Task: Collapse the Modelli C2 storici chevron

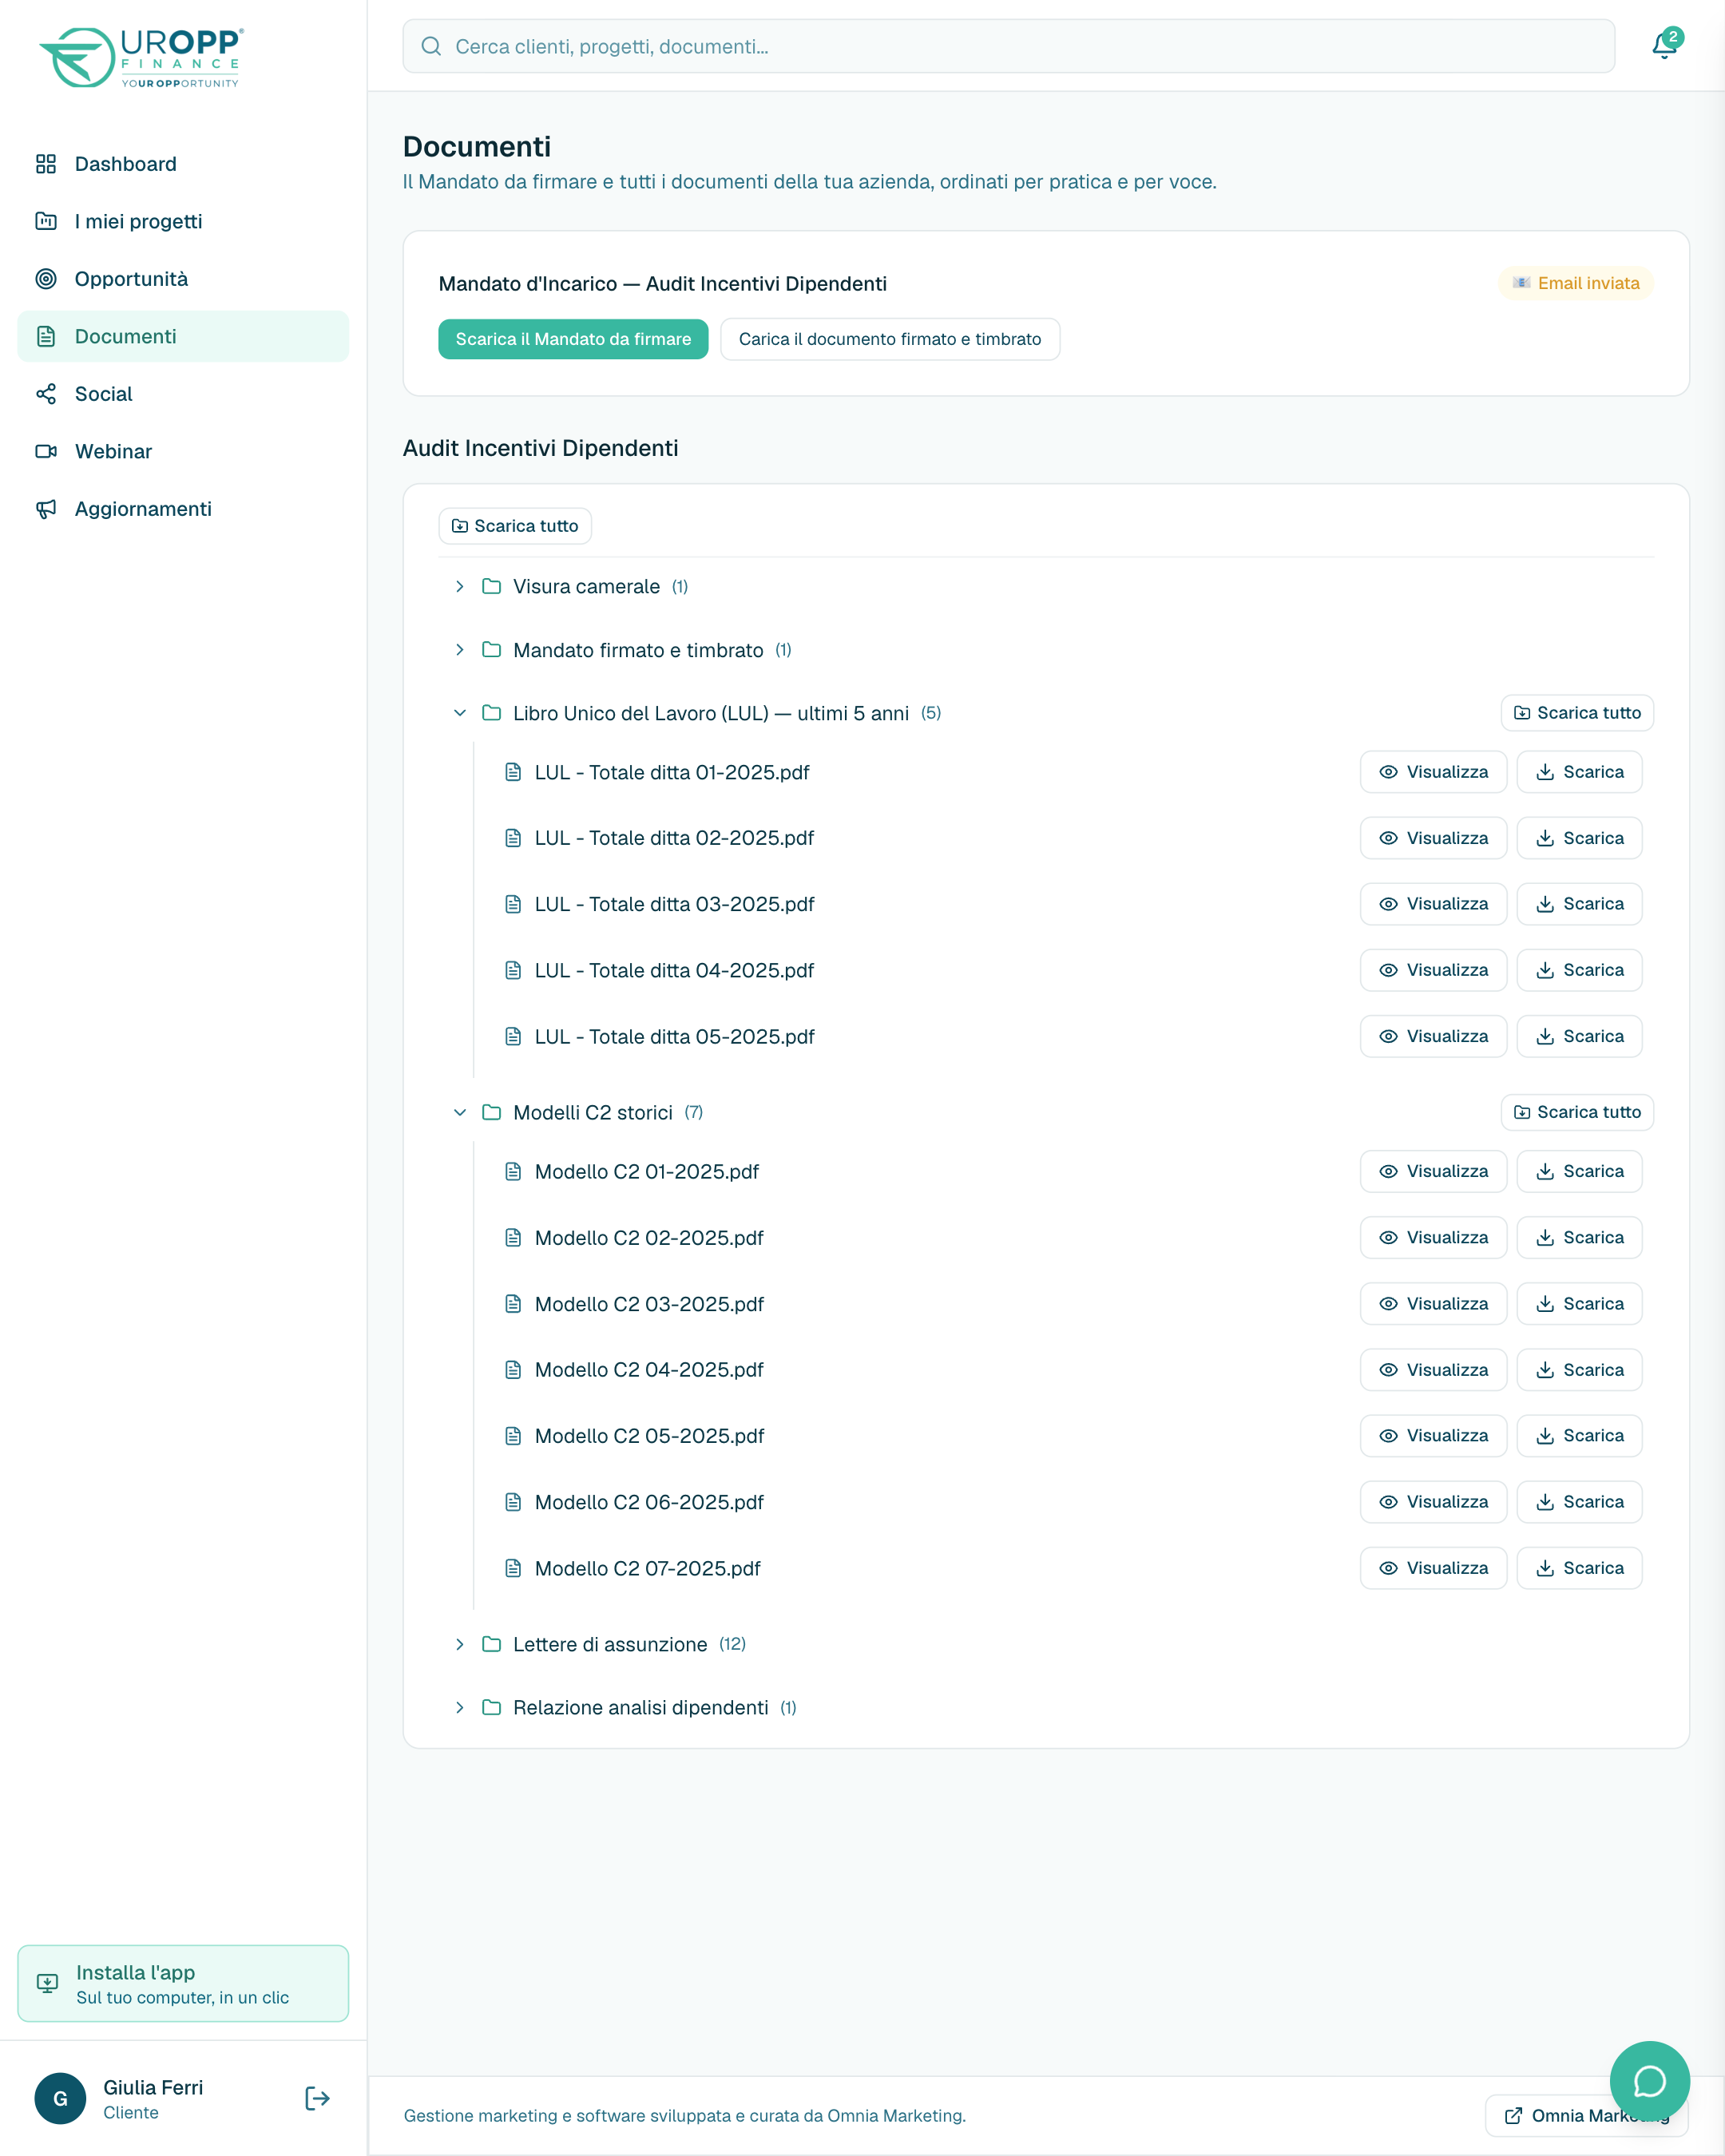Action: (x=460, y=1112)
